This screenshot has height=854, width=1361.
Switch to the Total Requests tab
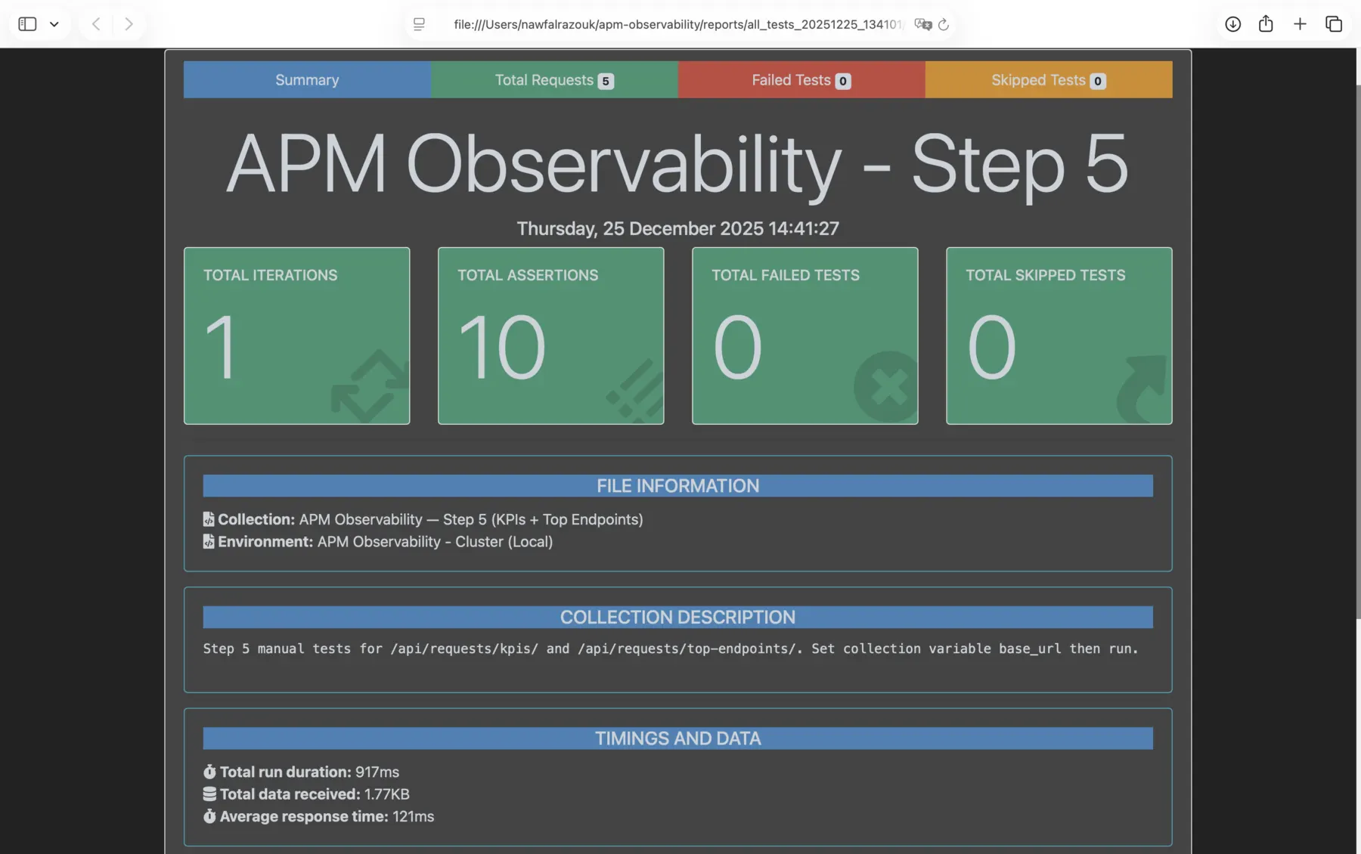point(554,79)
